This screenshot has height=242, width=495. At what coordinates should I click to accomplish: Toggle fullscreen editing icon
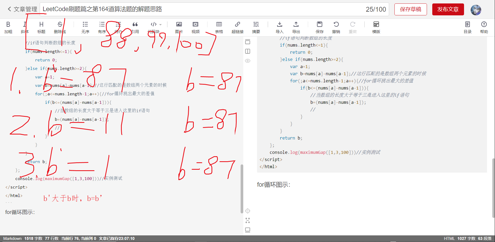tap(247, 220)
